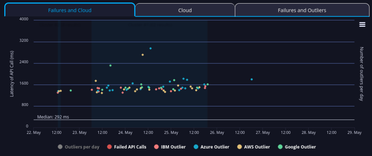This screenshot has height=156, width=372.
Task: Click the 1600 y-axis label
Action: click(24, 84)
